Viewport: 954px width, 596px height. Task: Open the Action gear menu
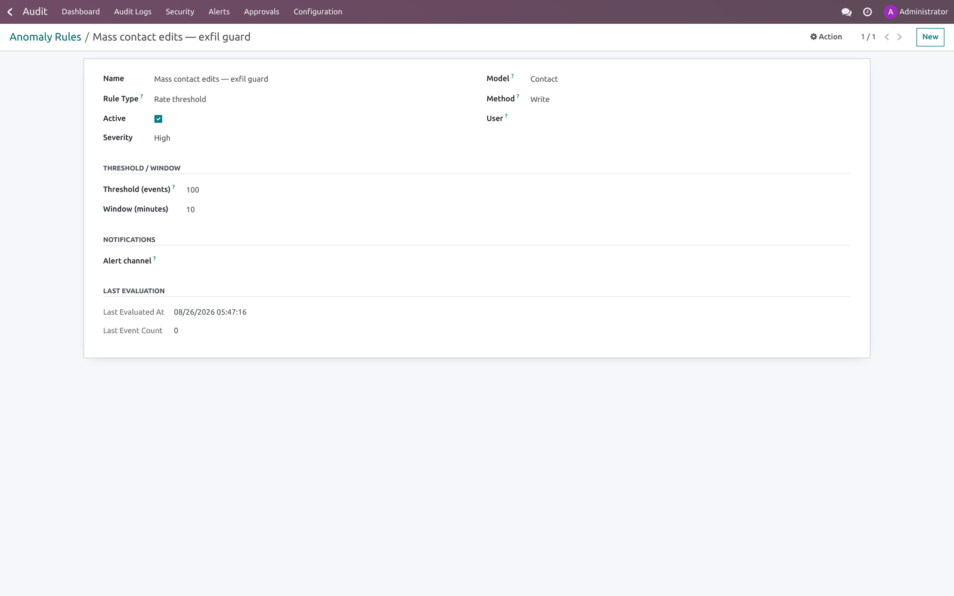pyautogui.click(x=826, y=37)
